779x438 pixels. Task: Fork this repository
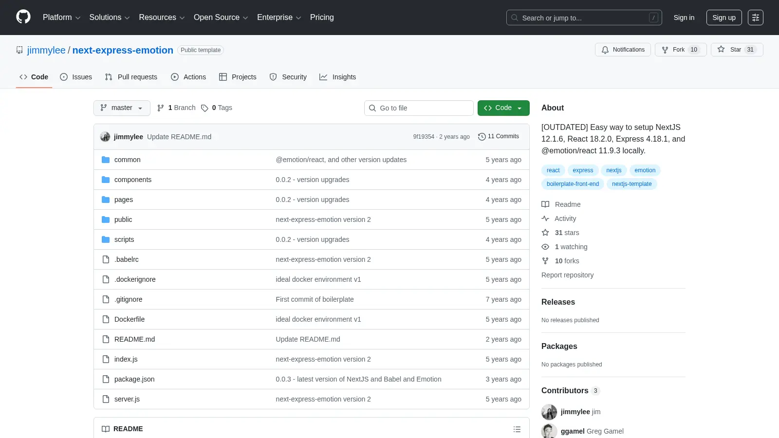tap(681, 50)
